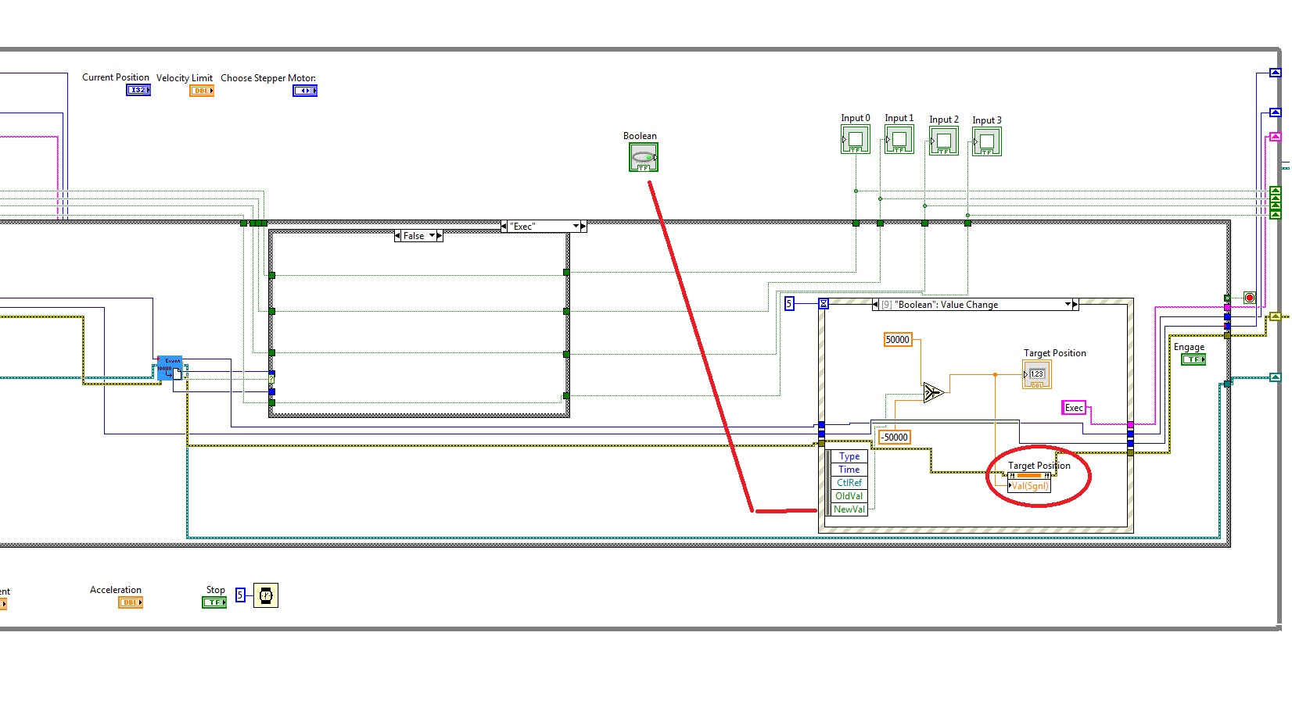Open the False case selector dropdown
The image size is (1292, 711).
pyautogui.click(x=432, y=235)
